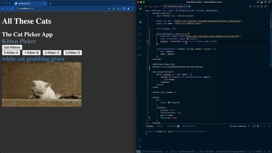Go forward in the browser
Viewport: 272px width, 153px height.
(8, 8)
